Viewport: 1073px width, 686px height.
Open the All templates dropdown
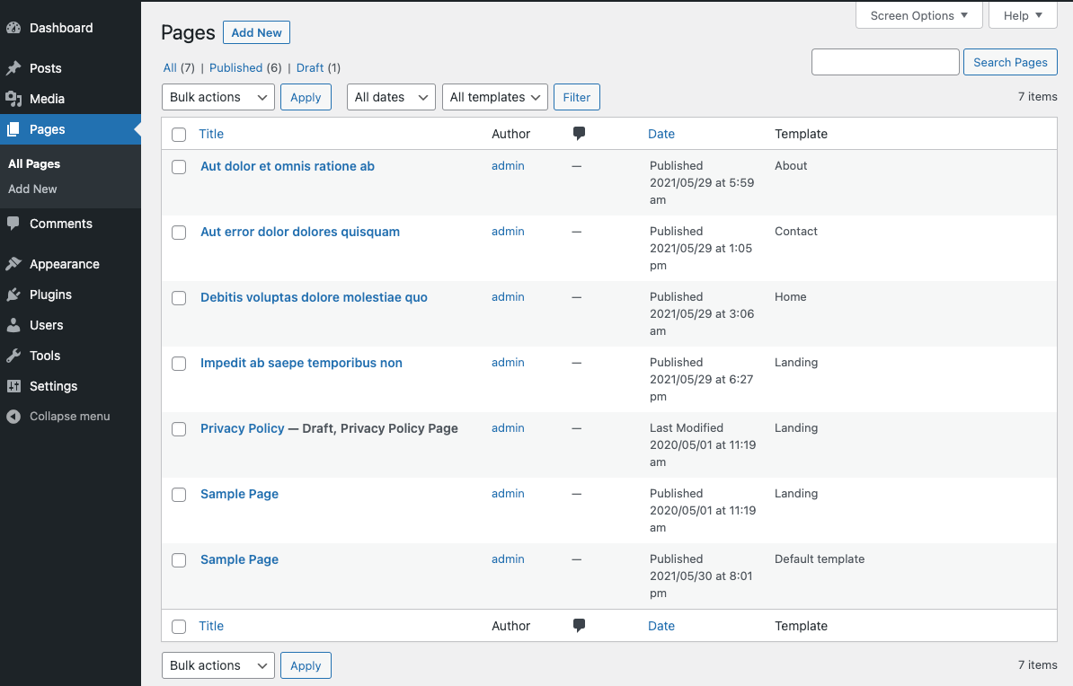click(x=494, y=97)
